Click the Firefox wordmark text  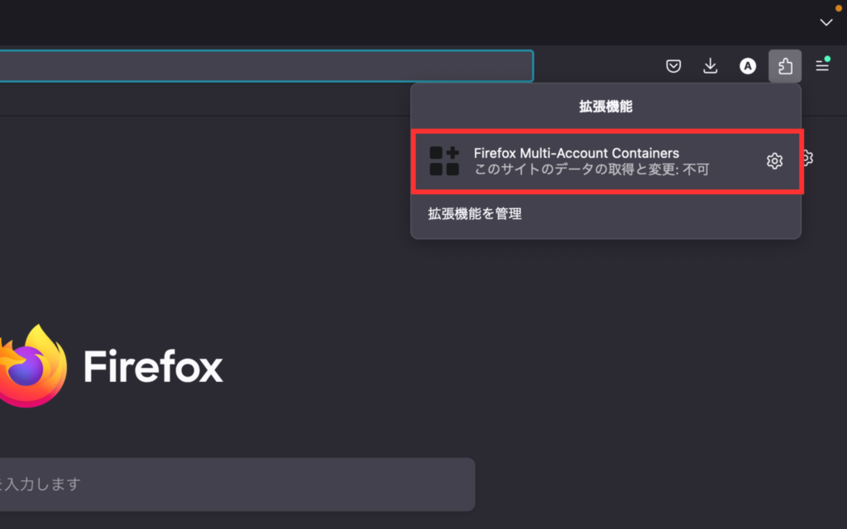click(x=154, y=366)
